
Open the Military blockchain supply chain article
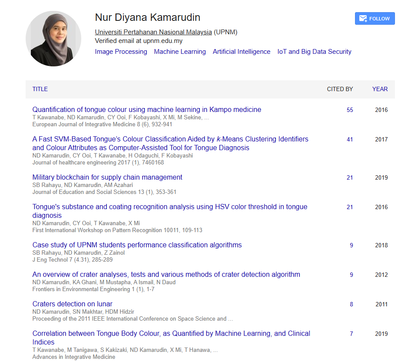tap(107, 177)
